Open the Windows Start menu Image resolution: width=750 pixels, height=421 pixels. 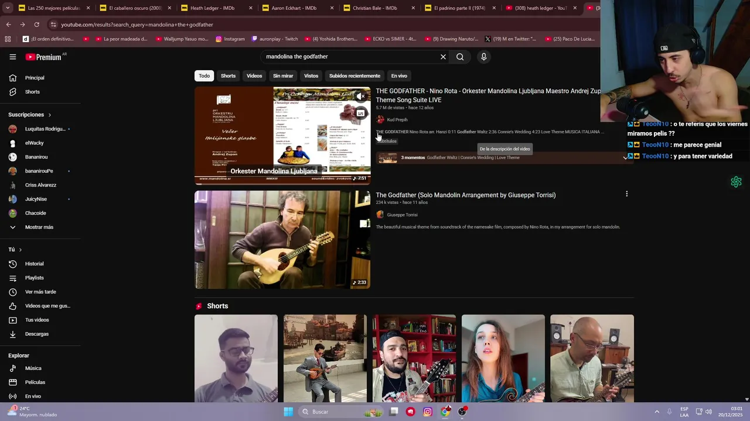288,412
